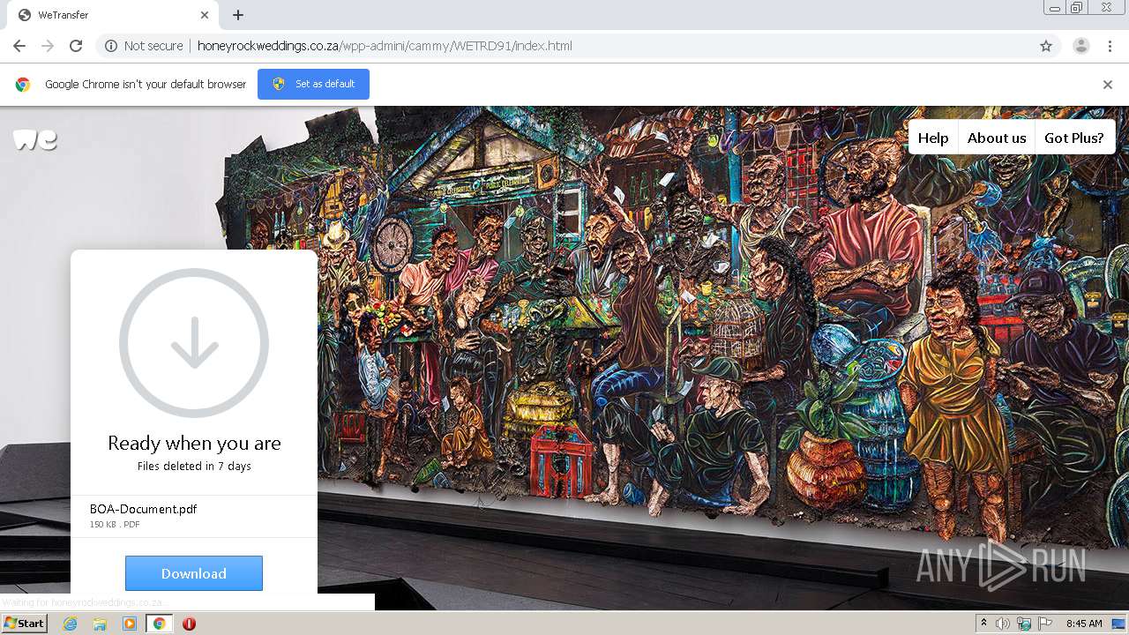Open the file explorer taskbar icon
The height and width of the screenshot is (635, 1129).
100,624
